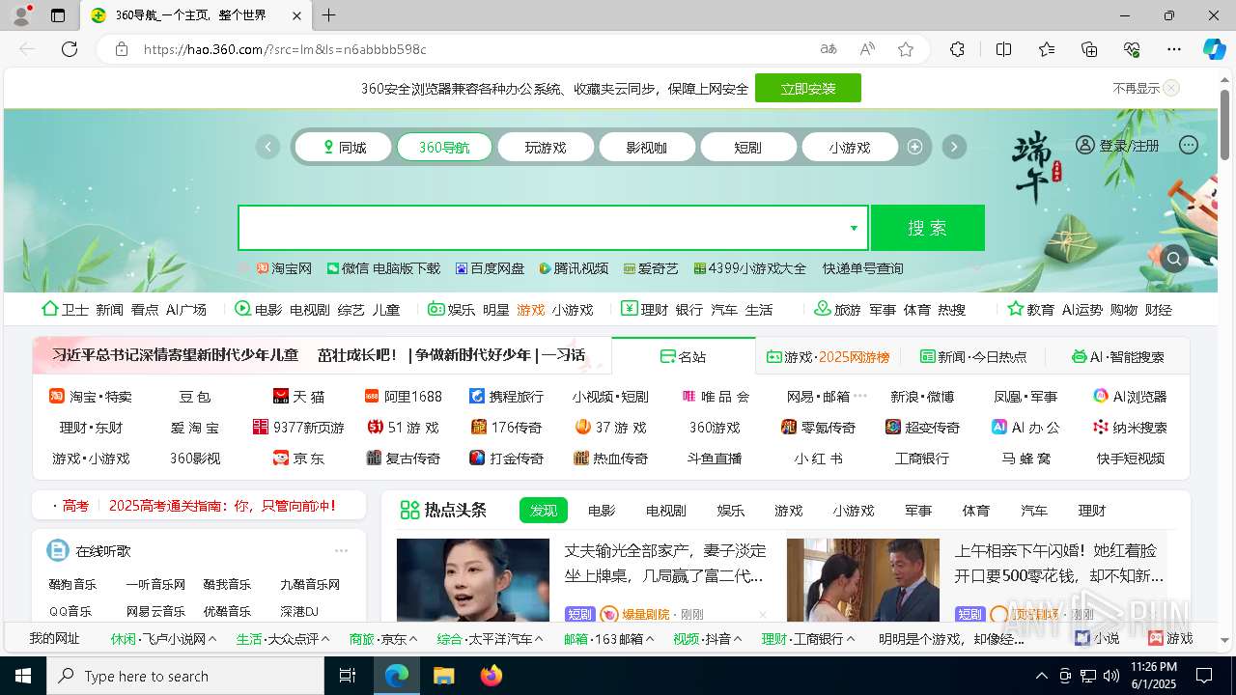1236x695 pixels.
Task: Open a new tab with the plus
Action: (329, 15)
